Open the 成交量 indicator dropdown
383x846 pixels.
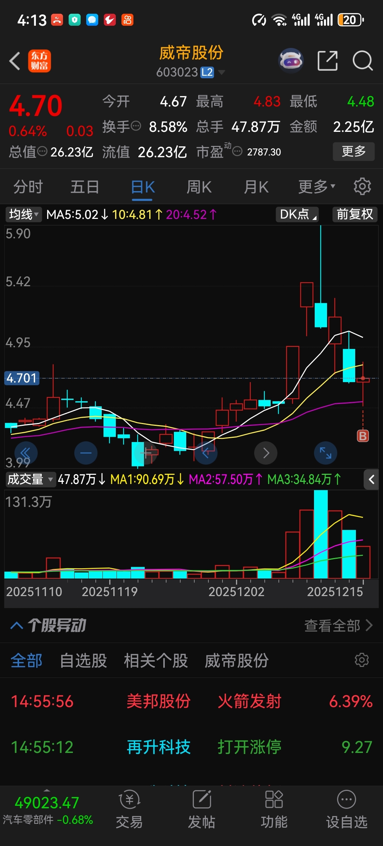pyautogui.click(x=31, y=479)
